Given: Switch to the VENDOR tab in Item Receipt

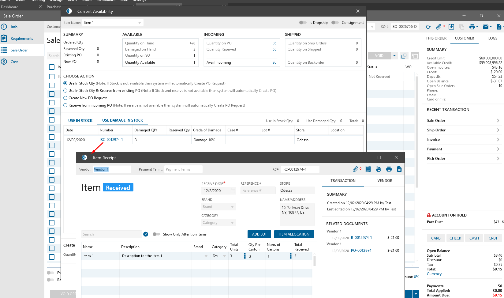Looking at the screenshot, I should pyautogui.click(x=385, y=181).
